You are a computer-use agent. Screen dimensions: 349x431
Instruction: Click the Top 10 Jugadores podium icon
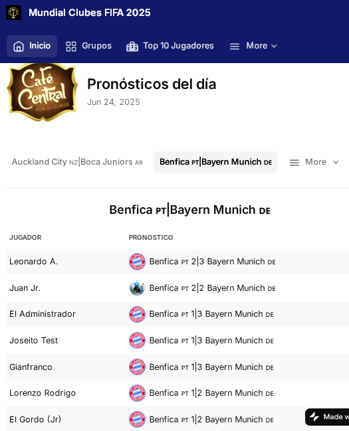pos(132,46)
